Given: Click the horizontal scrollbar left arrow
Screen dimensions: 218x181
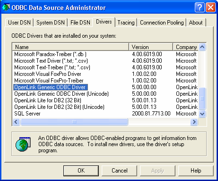Looking at the screenshot, I should pos(16,122).
